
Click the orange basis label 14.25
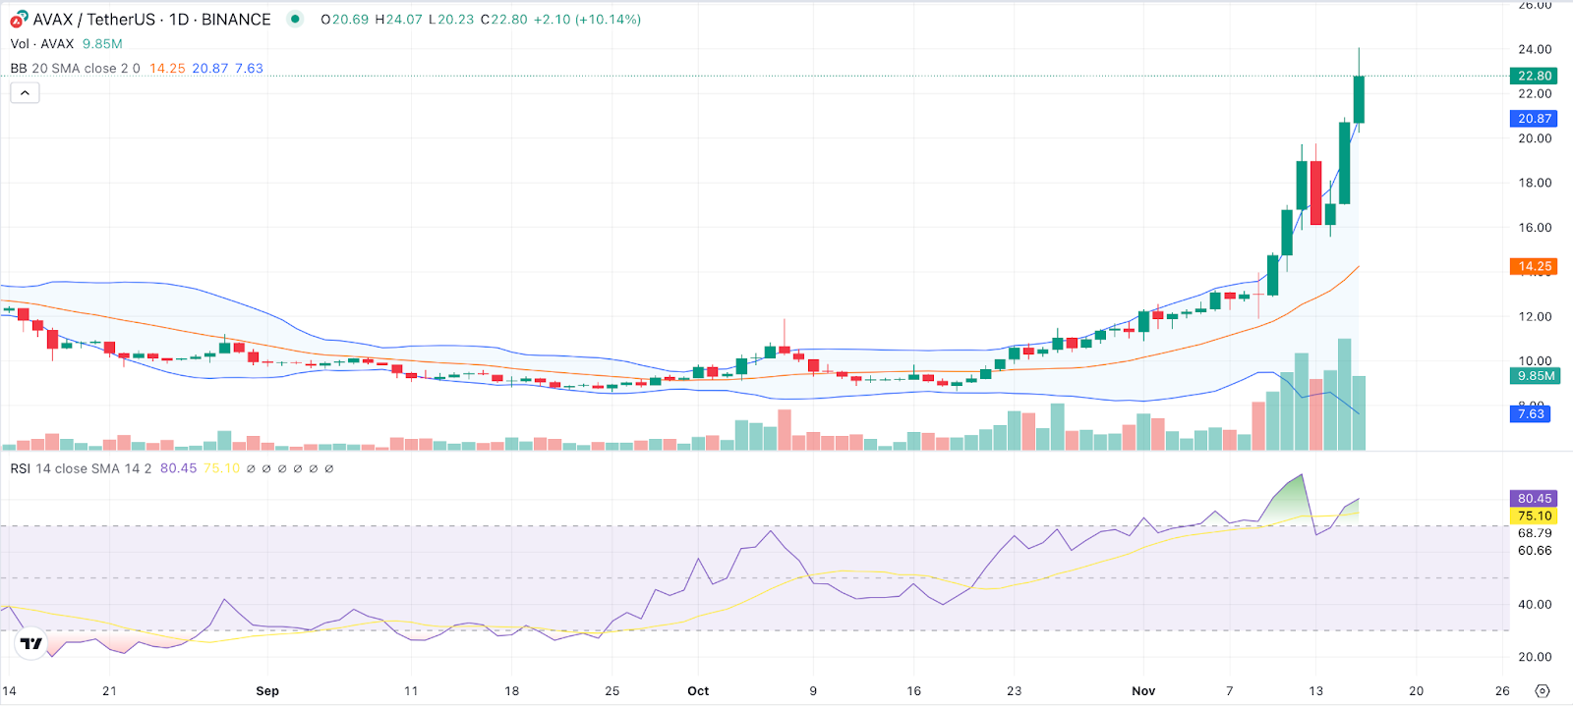tap(1534, 266)
